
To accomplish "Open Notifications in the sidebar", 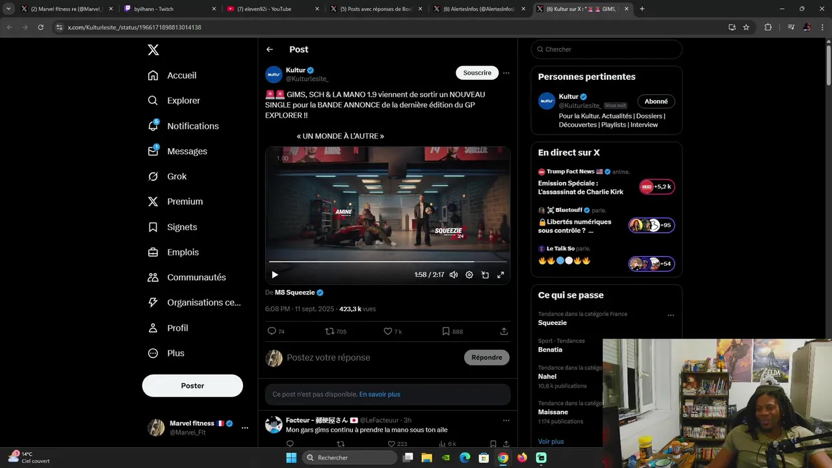I will pos(183,126).
